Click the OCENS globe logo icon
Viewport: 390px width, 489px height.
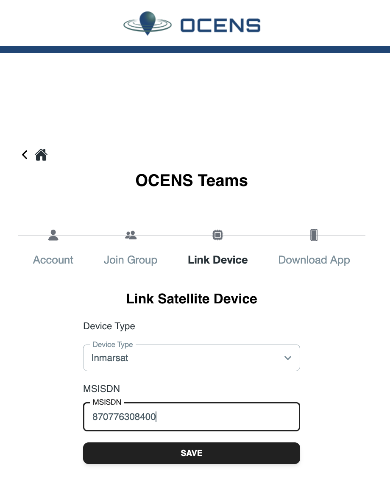point(148,24)
